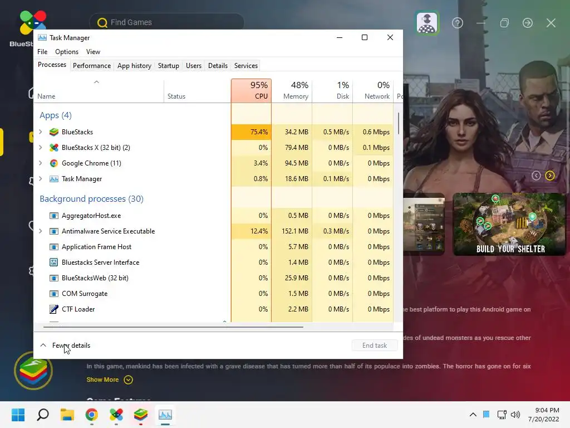Click the volume tray icon

[515, 415]
